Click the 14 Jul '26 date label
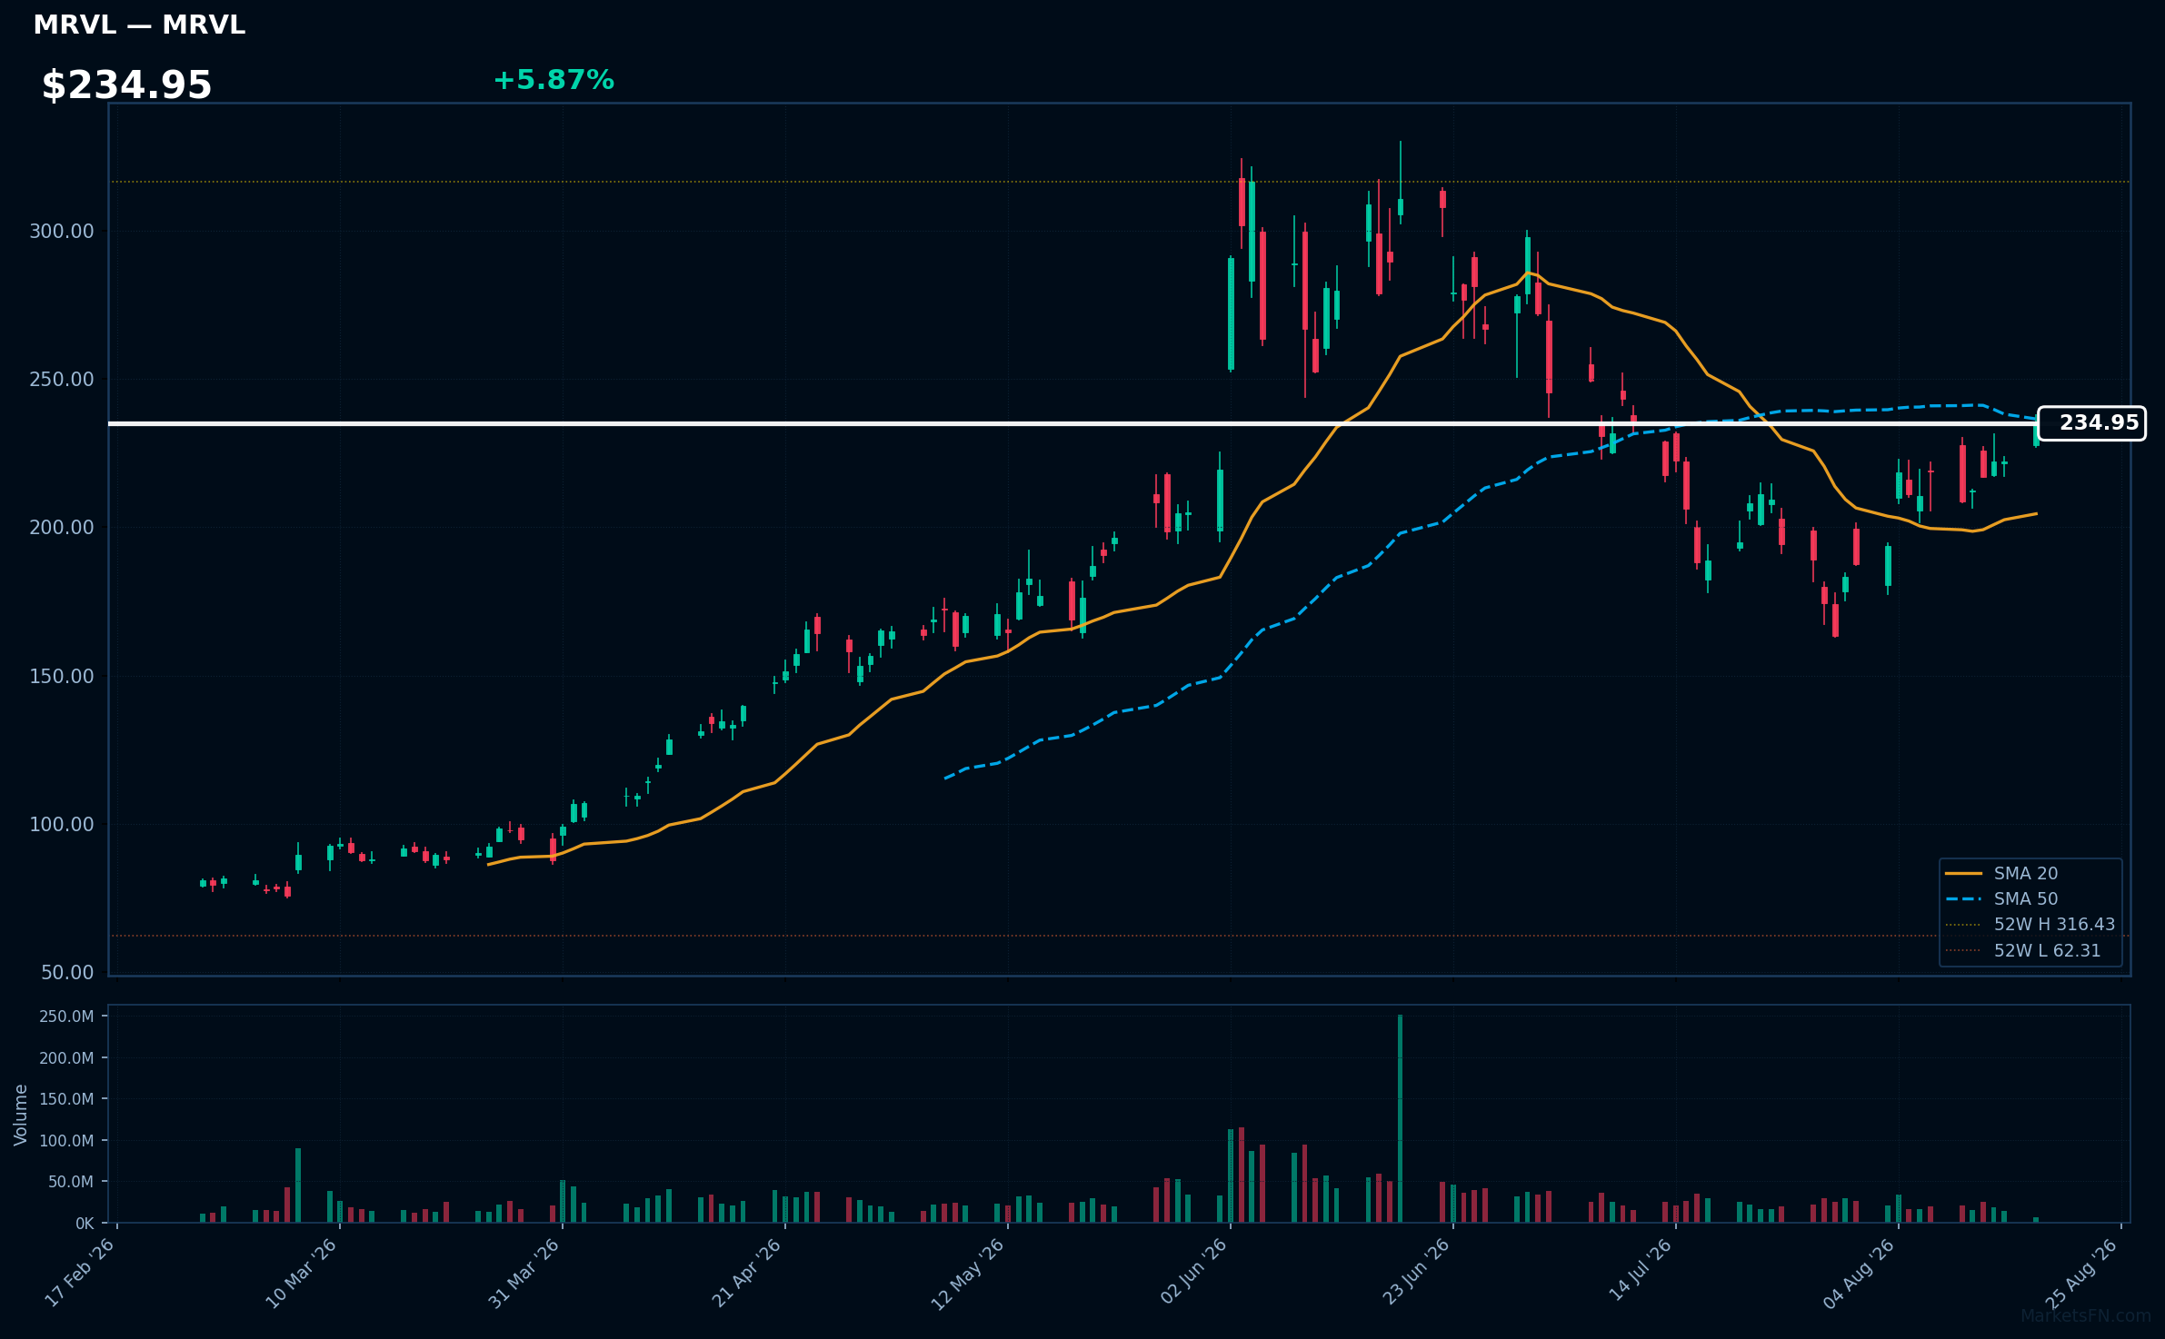The height and width of the screenshot is (1339, 2165). [1640, 1271]
